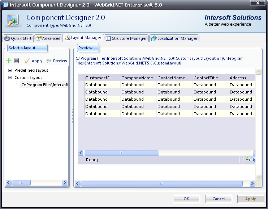Image resolution: width=268 pixels, height=209 pixels.
Task: Click the preview pane scroll up arrow
Action: pos(258,71)
